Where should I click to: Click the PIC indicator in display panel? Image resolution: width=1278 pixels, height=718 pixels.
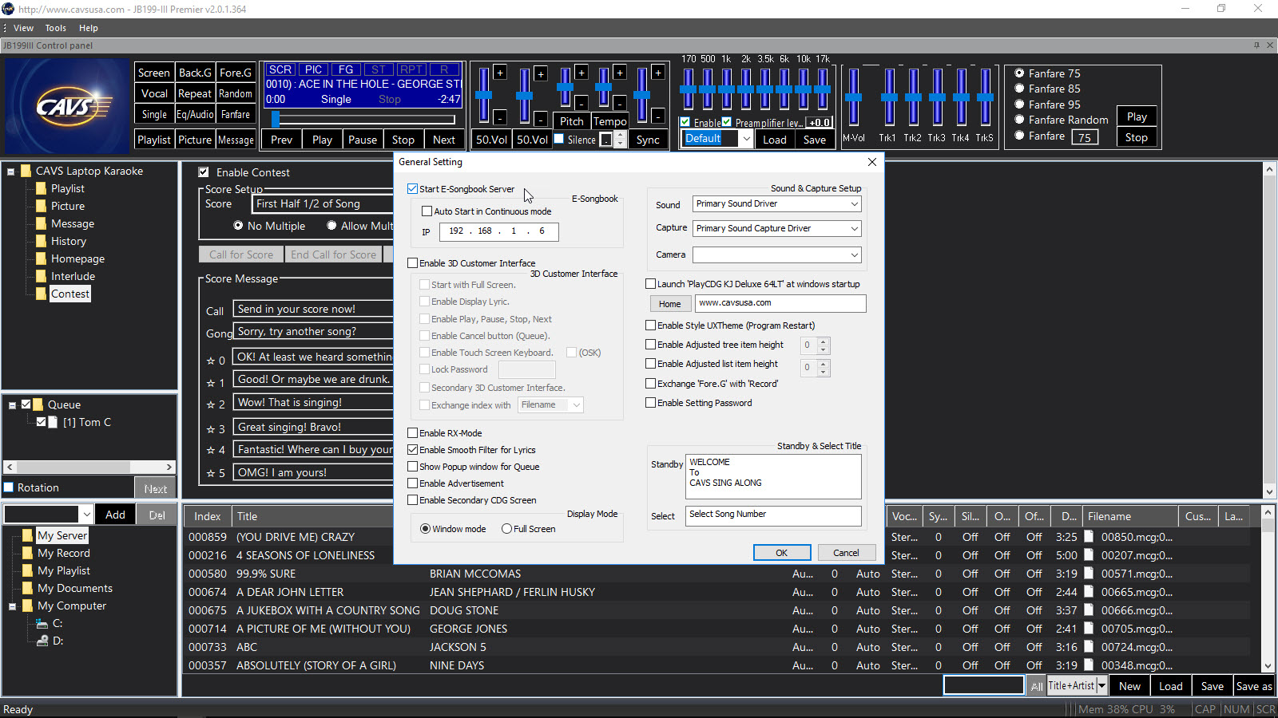[x=313, y=69]
